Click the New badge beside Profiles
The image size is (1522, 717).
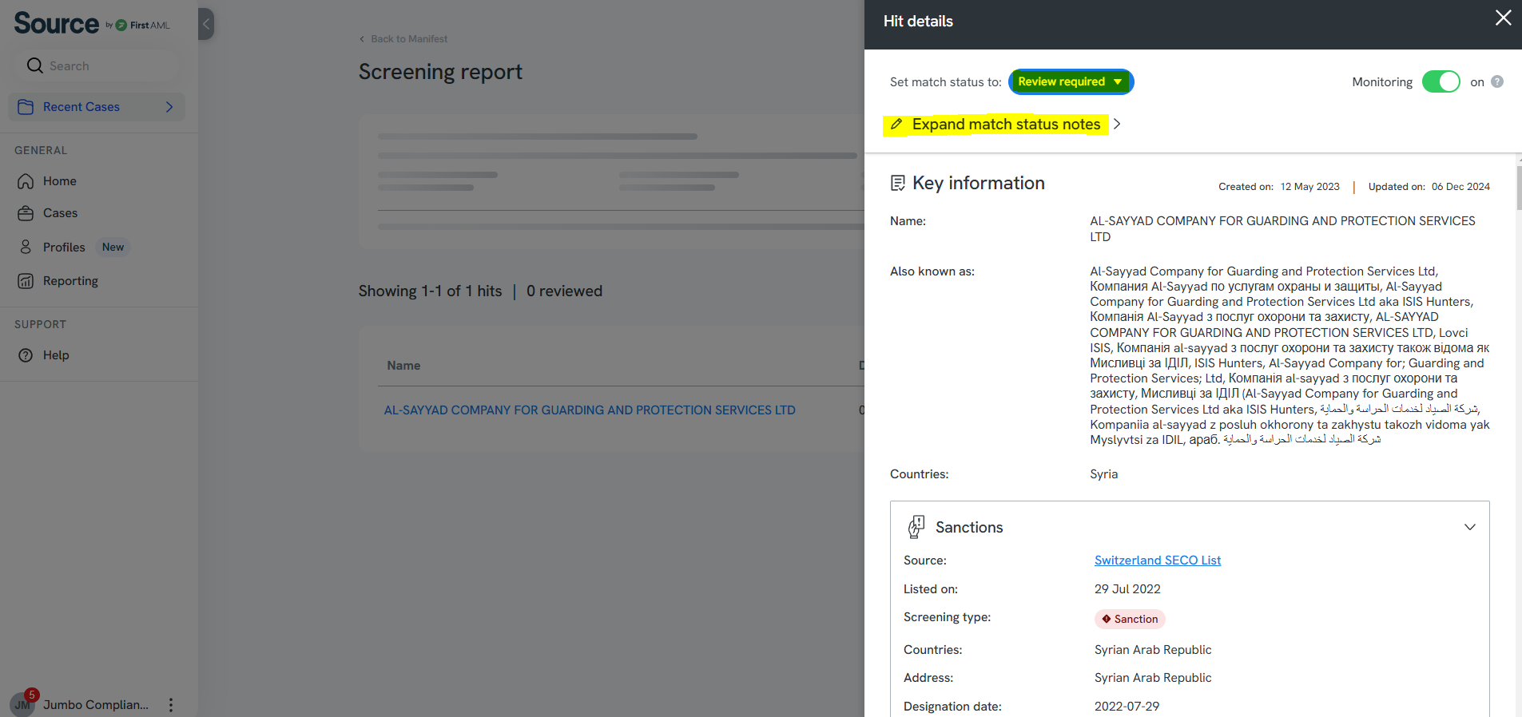point(113,248)
